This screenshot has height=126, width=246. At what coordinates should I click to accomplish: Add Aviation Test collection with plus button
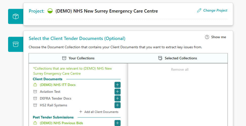[x=118, y=92]
